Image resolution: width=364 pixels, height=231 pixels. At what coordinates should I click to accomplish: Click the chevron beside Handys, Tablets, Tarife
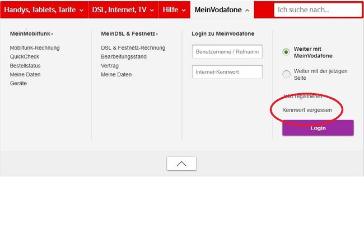[x=82, y=11]
